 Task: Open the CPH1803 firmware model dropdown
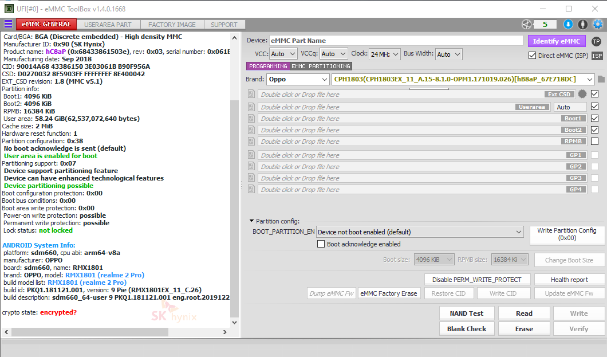click(x=463, y=80)
